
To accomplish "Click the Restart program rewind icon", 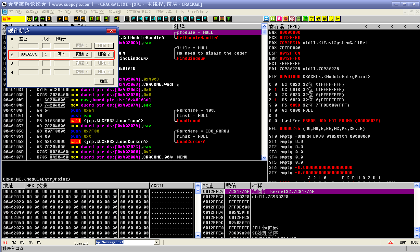I will coord(43,19).
